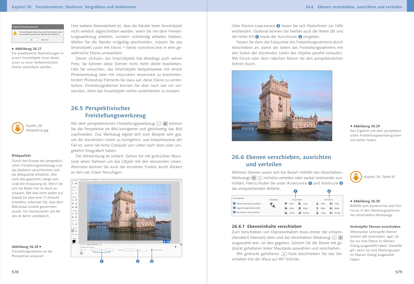Select the Lasso tool

pos(73,193)
